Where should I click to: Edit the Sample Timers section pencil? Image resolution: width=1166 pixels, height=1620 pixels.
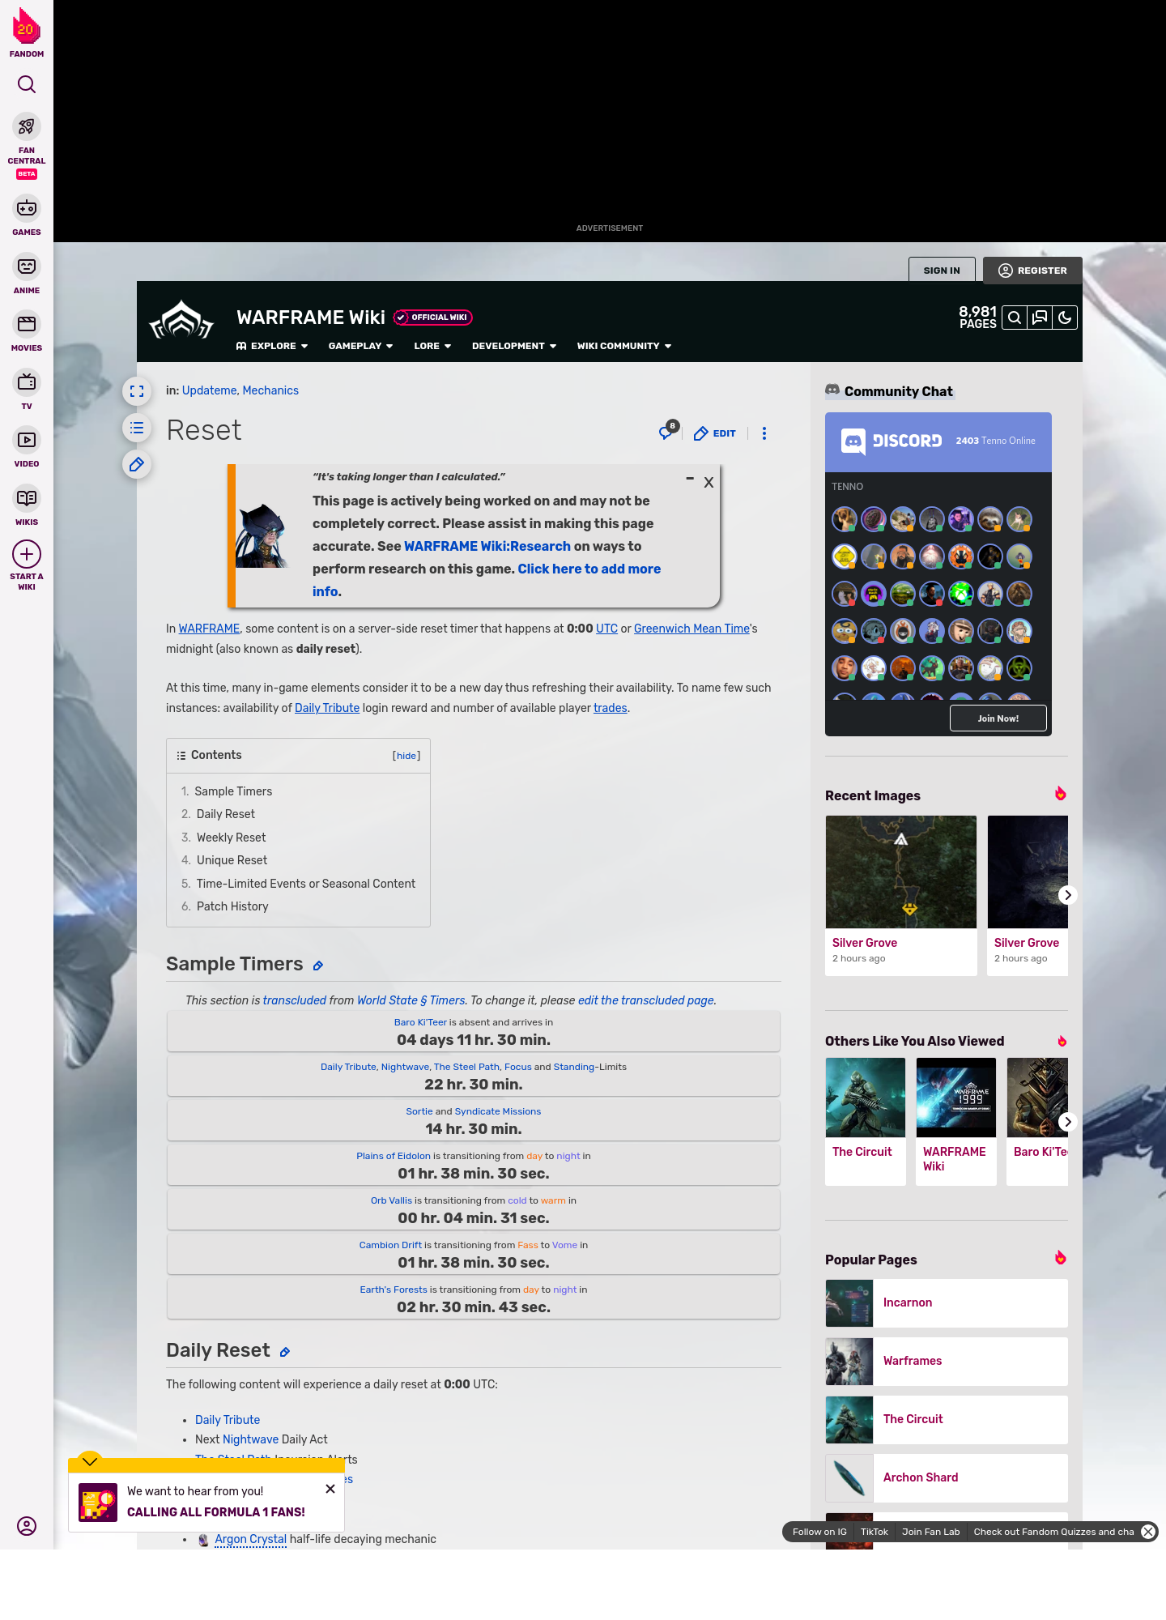[x=318, y=966]
